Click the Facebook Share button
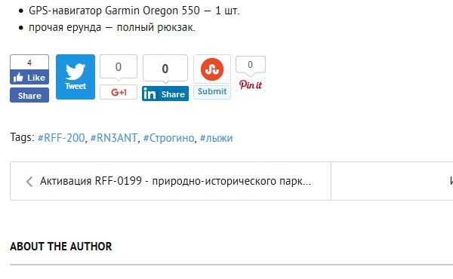 [29, 95]
